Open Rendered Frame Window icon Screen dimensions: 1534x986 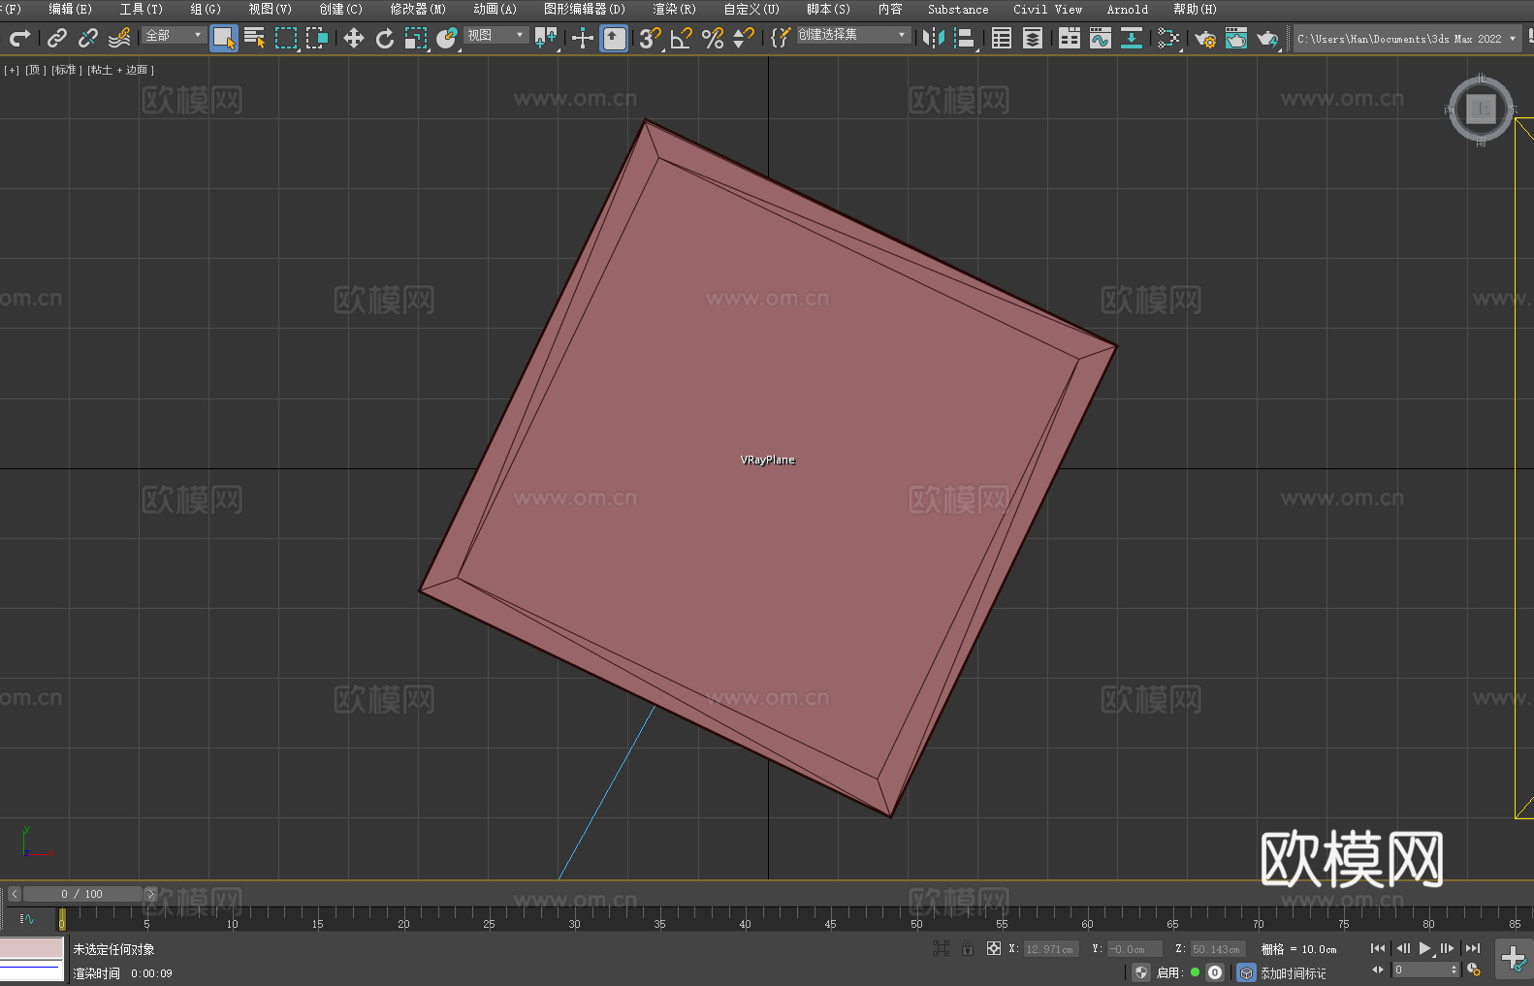pos(1236,38)
